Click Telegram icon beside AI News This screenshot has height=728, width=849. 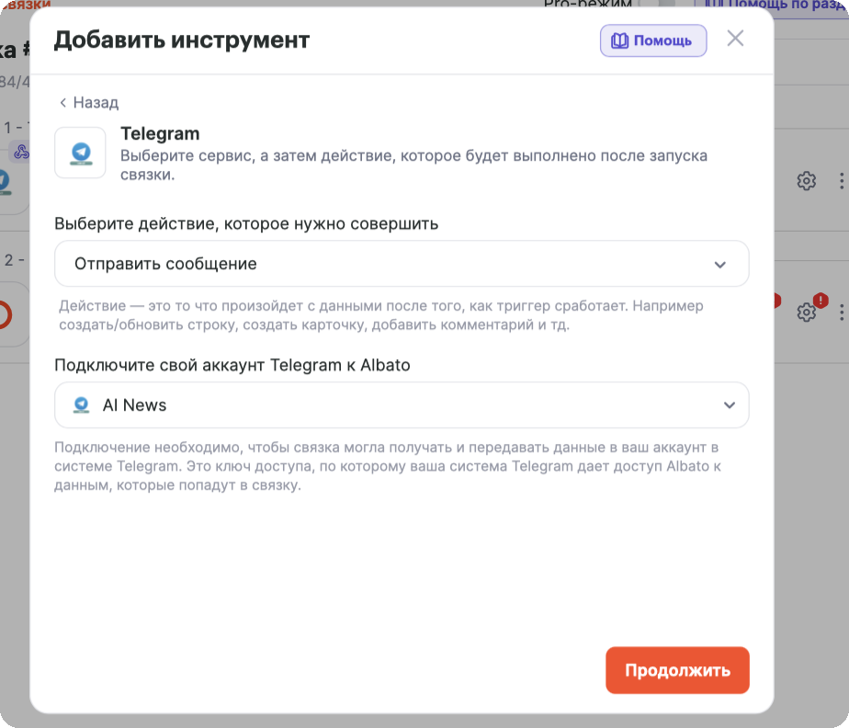coord(81,404)
